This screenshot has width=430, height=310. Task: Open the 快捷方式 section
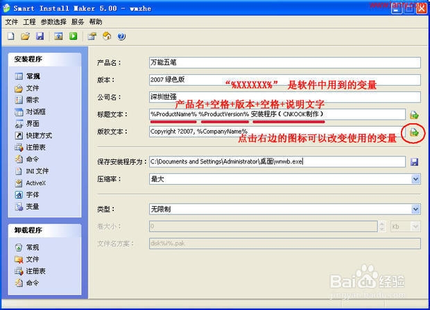coord(33,136)
